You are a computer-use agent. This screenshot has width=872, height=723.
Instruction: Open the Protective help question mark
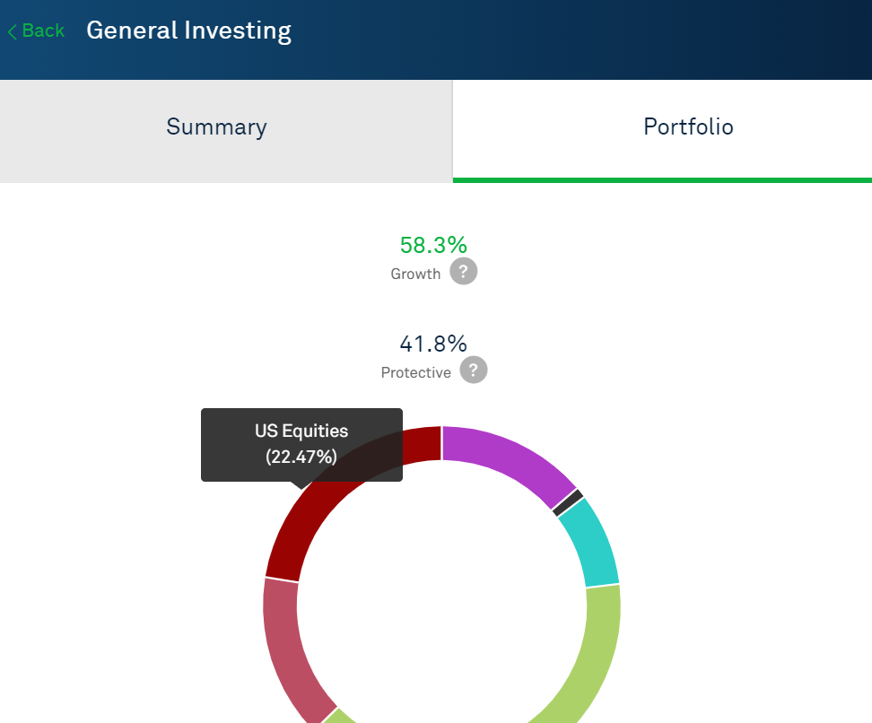(474, 370)
